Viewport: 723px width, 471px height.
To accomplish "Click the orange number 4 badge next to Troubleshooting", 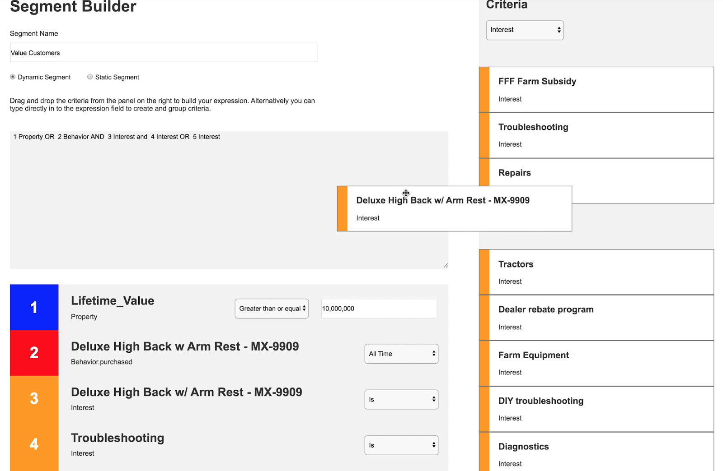I will click(34, 444).
